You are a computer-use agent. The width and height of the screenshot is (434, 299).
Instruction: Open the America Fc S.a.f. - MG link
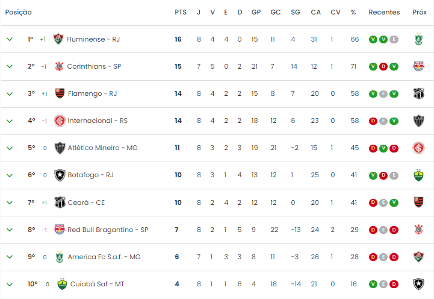pos(104,257)
